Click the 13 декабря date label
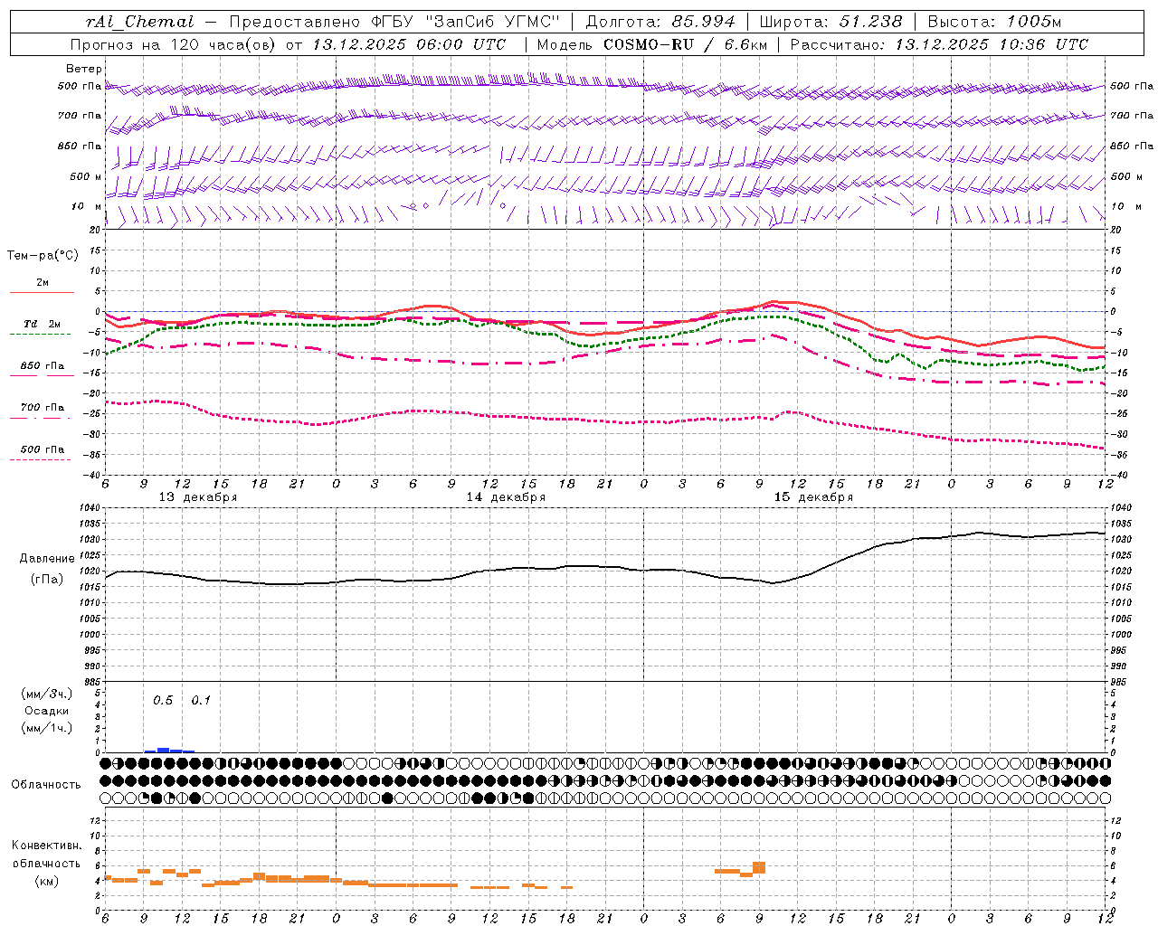1158x926 pixels. click(198, 497)
